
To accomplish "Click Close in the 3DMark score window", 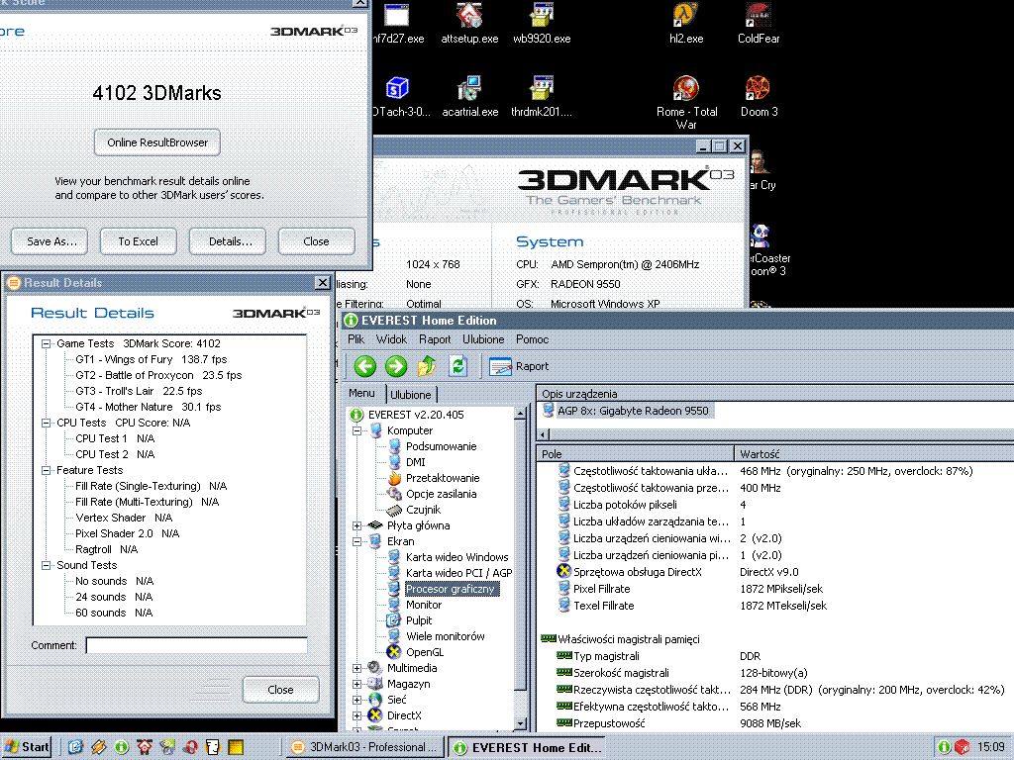I will tap(316, 241).
